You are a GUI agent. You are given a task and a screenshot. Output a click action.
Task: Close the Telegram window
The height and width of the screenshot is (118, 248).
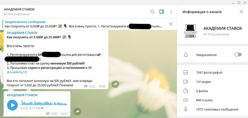245,2
